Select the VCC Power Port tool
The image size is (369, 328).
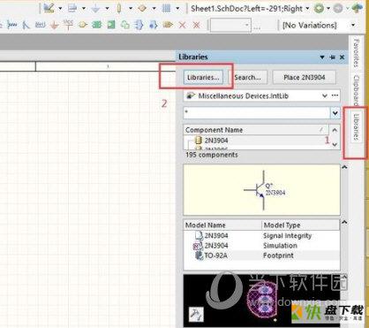(x=68, y=26)
